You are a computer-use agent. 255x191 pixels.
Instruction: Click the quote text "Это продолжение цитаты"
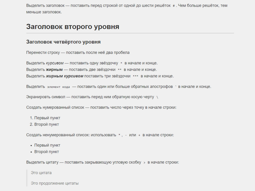(55, 183)
